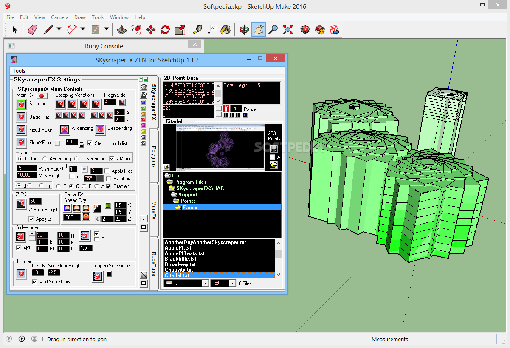
Task: Open the Faces folder in directory tree
Action: pos(190,208)
